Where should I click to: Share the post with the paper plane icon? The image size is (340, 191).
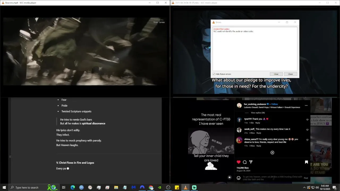click(x=251, y=162)
